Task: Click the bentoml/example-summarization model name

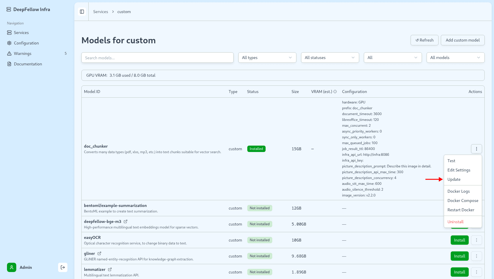Action: [x=115, y=205]
